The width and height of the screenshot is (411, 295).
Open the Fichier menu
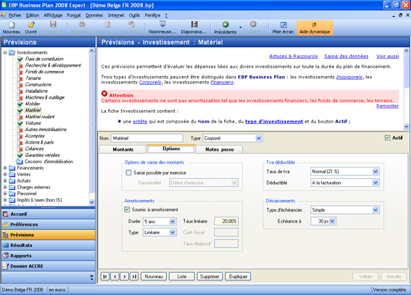click(15, 15)
